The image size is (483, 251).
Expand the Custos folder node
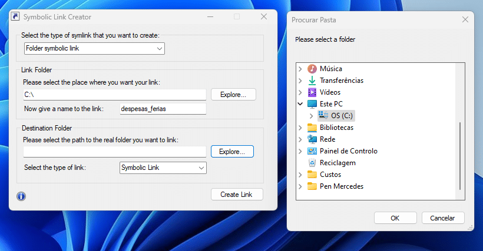pyautogui.click(x=300, y=175)
